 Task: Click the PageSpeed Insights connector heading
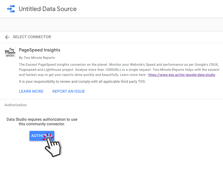(x=40, y=50)
